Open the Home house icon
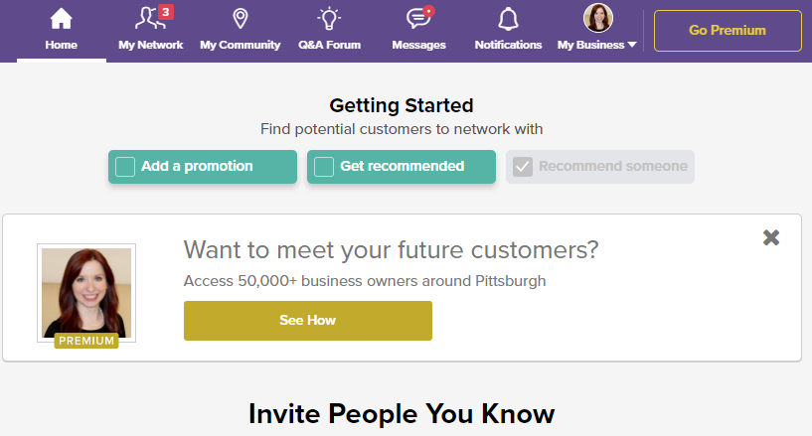812x436 pixels. coord(61,19)
